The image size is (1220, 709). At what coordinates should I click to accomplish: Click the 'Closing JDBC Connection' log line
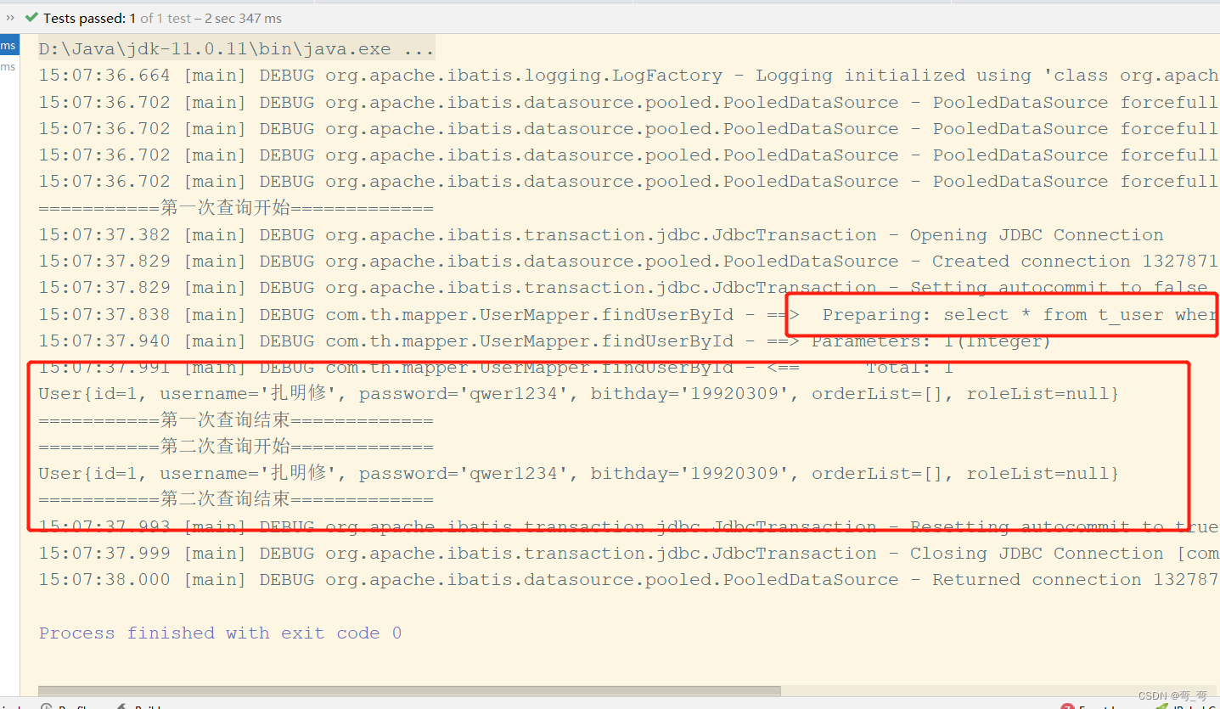click(x=628, y=554)
